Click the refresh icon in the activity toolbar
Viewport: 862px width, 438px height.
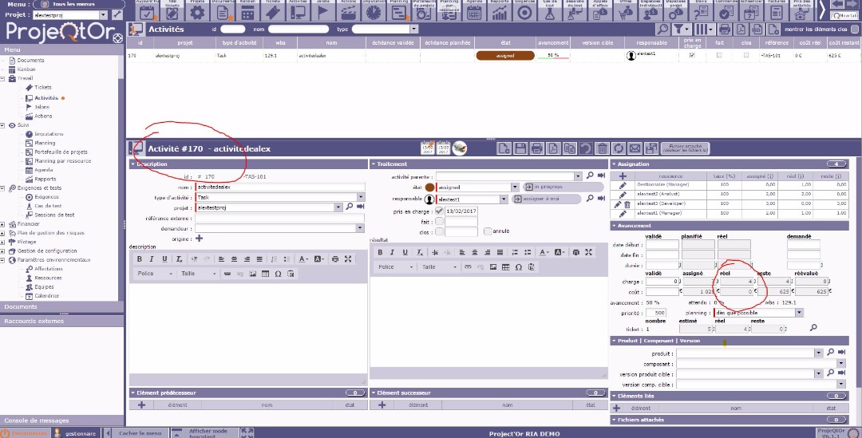click(x=619, y=148)
